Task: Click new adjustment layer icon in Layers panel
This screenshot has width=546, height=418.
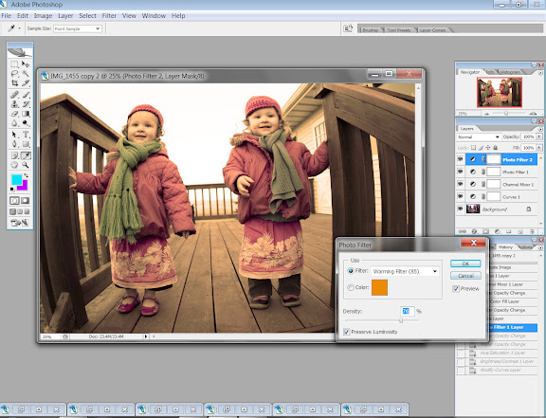Action: tap(498, 231)
